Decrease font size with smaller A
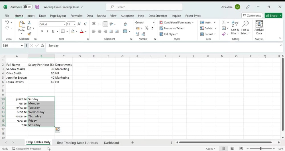285x151 pixels. click(x=85, y=24)
